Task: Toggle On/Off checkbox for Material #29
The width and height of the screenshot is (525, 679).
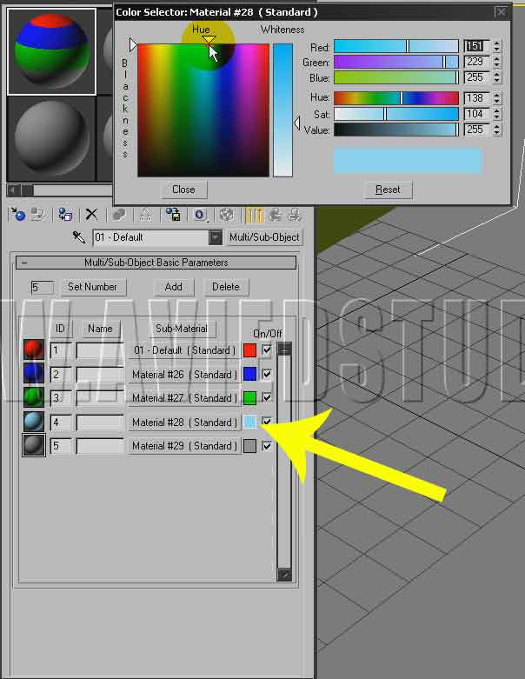Action: (267, 446)
